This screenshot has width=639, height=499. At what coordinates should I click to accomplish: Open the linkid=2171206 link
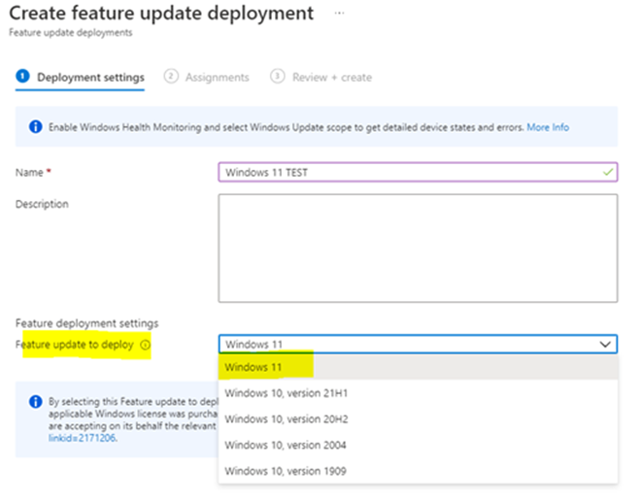[x=82, y=438]
